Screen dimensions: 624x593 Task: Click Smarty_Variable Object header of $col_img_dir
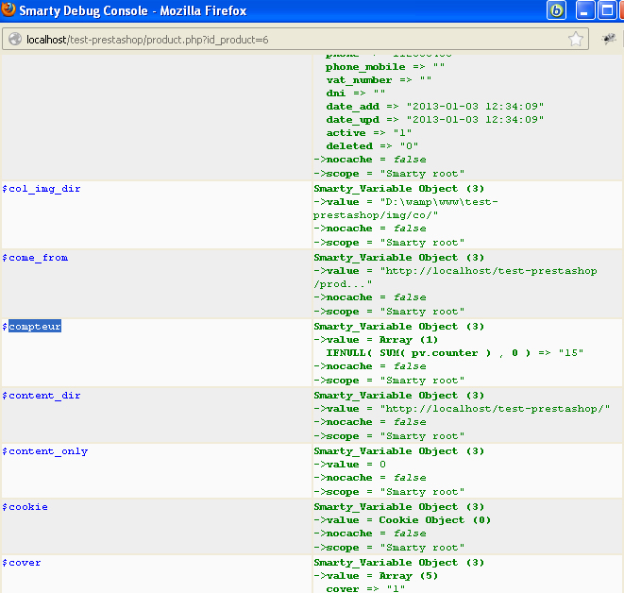click(398, 189)
